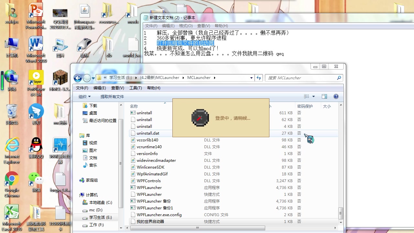Click inside the 搜索 MCLauncher search box
This screenshot has height=233, width=414.
pos(301,78)
